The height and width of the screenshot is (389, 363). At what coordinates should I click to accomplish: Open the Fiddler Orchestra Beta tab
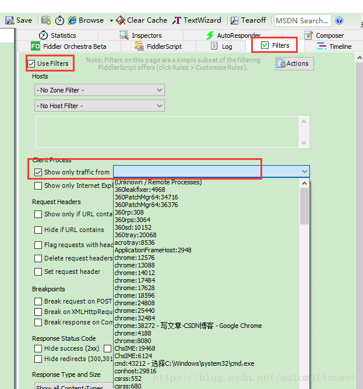[x=69, y=47]
